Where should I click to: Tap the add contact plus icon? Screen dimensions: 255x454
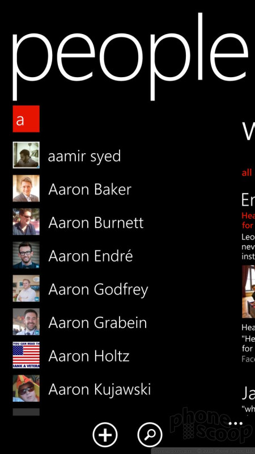coord(105,434)
